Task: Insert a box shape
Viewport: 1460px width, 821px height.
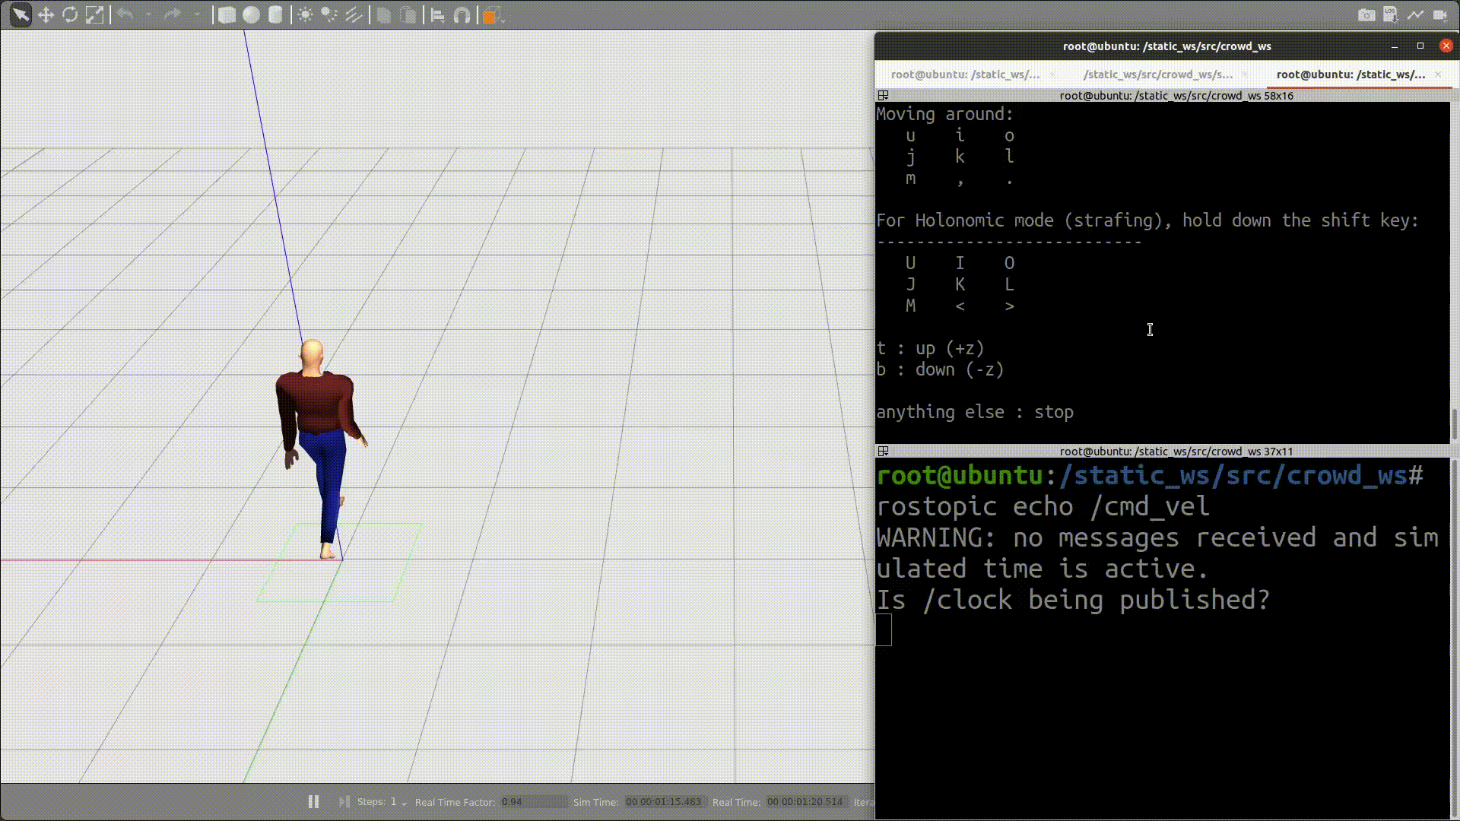Action: [x=227, y=14]
